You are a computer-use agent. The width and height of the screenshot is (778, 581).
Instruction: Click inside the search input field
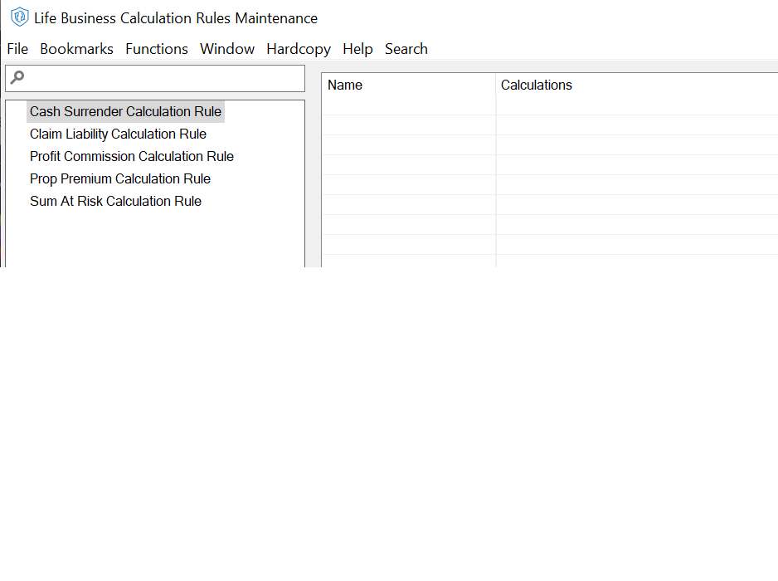[158, 77]
